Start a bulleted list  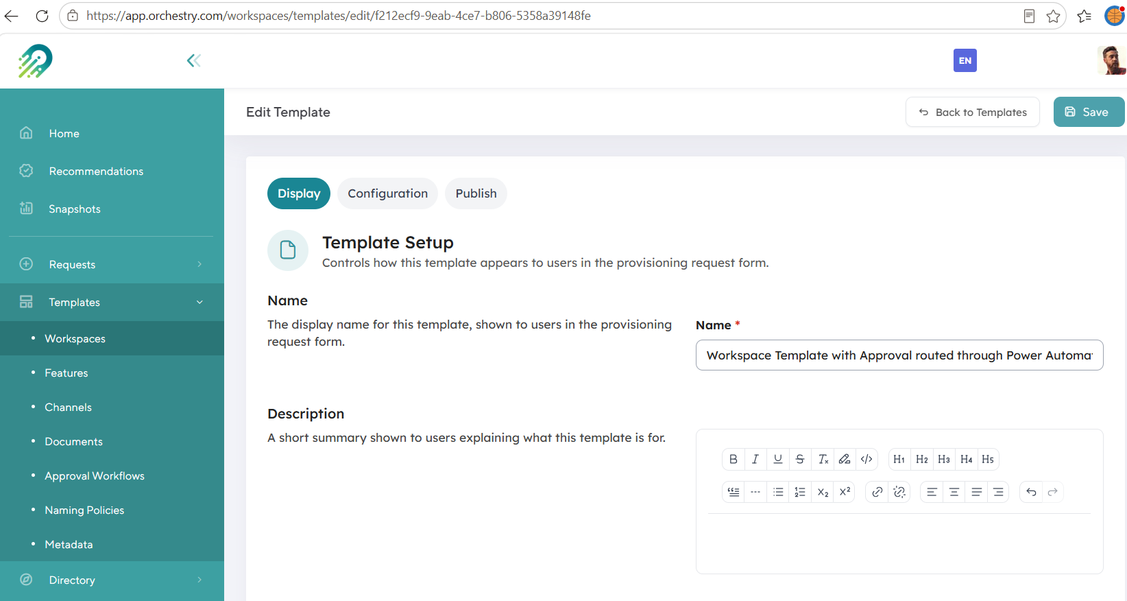(x=778, y=492)
